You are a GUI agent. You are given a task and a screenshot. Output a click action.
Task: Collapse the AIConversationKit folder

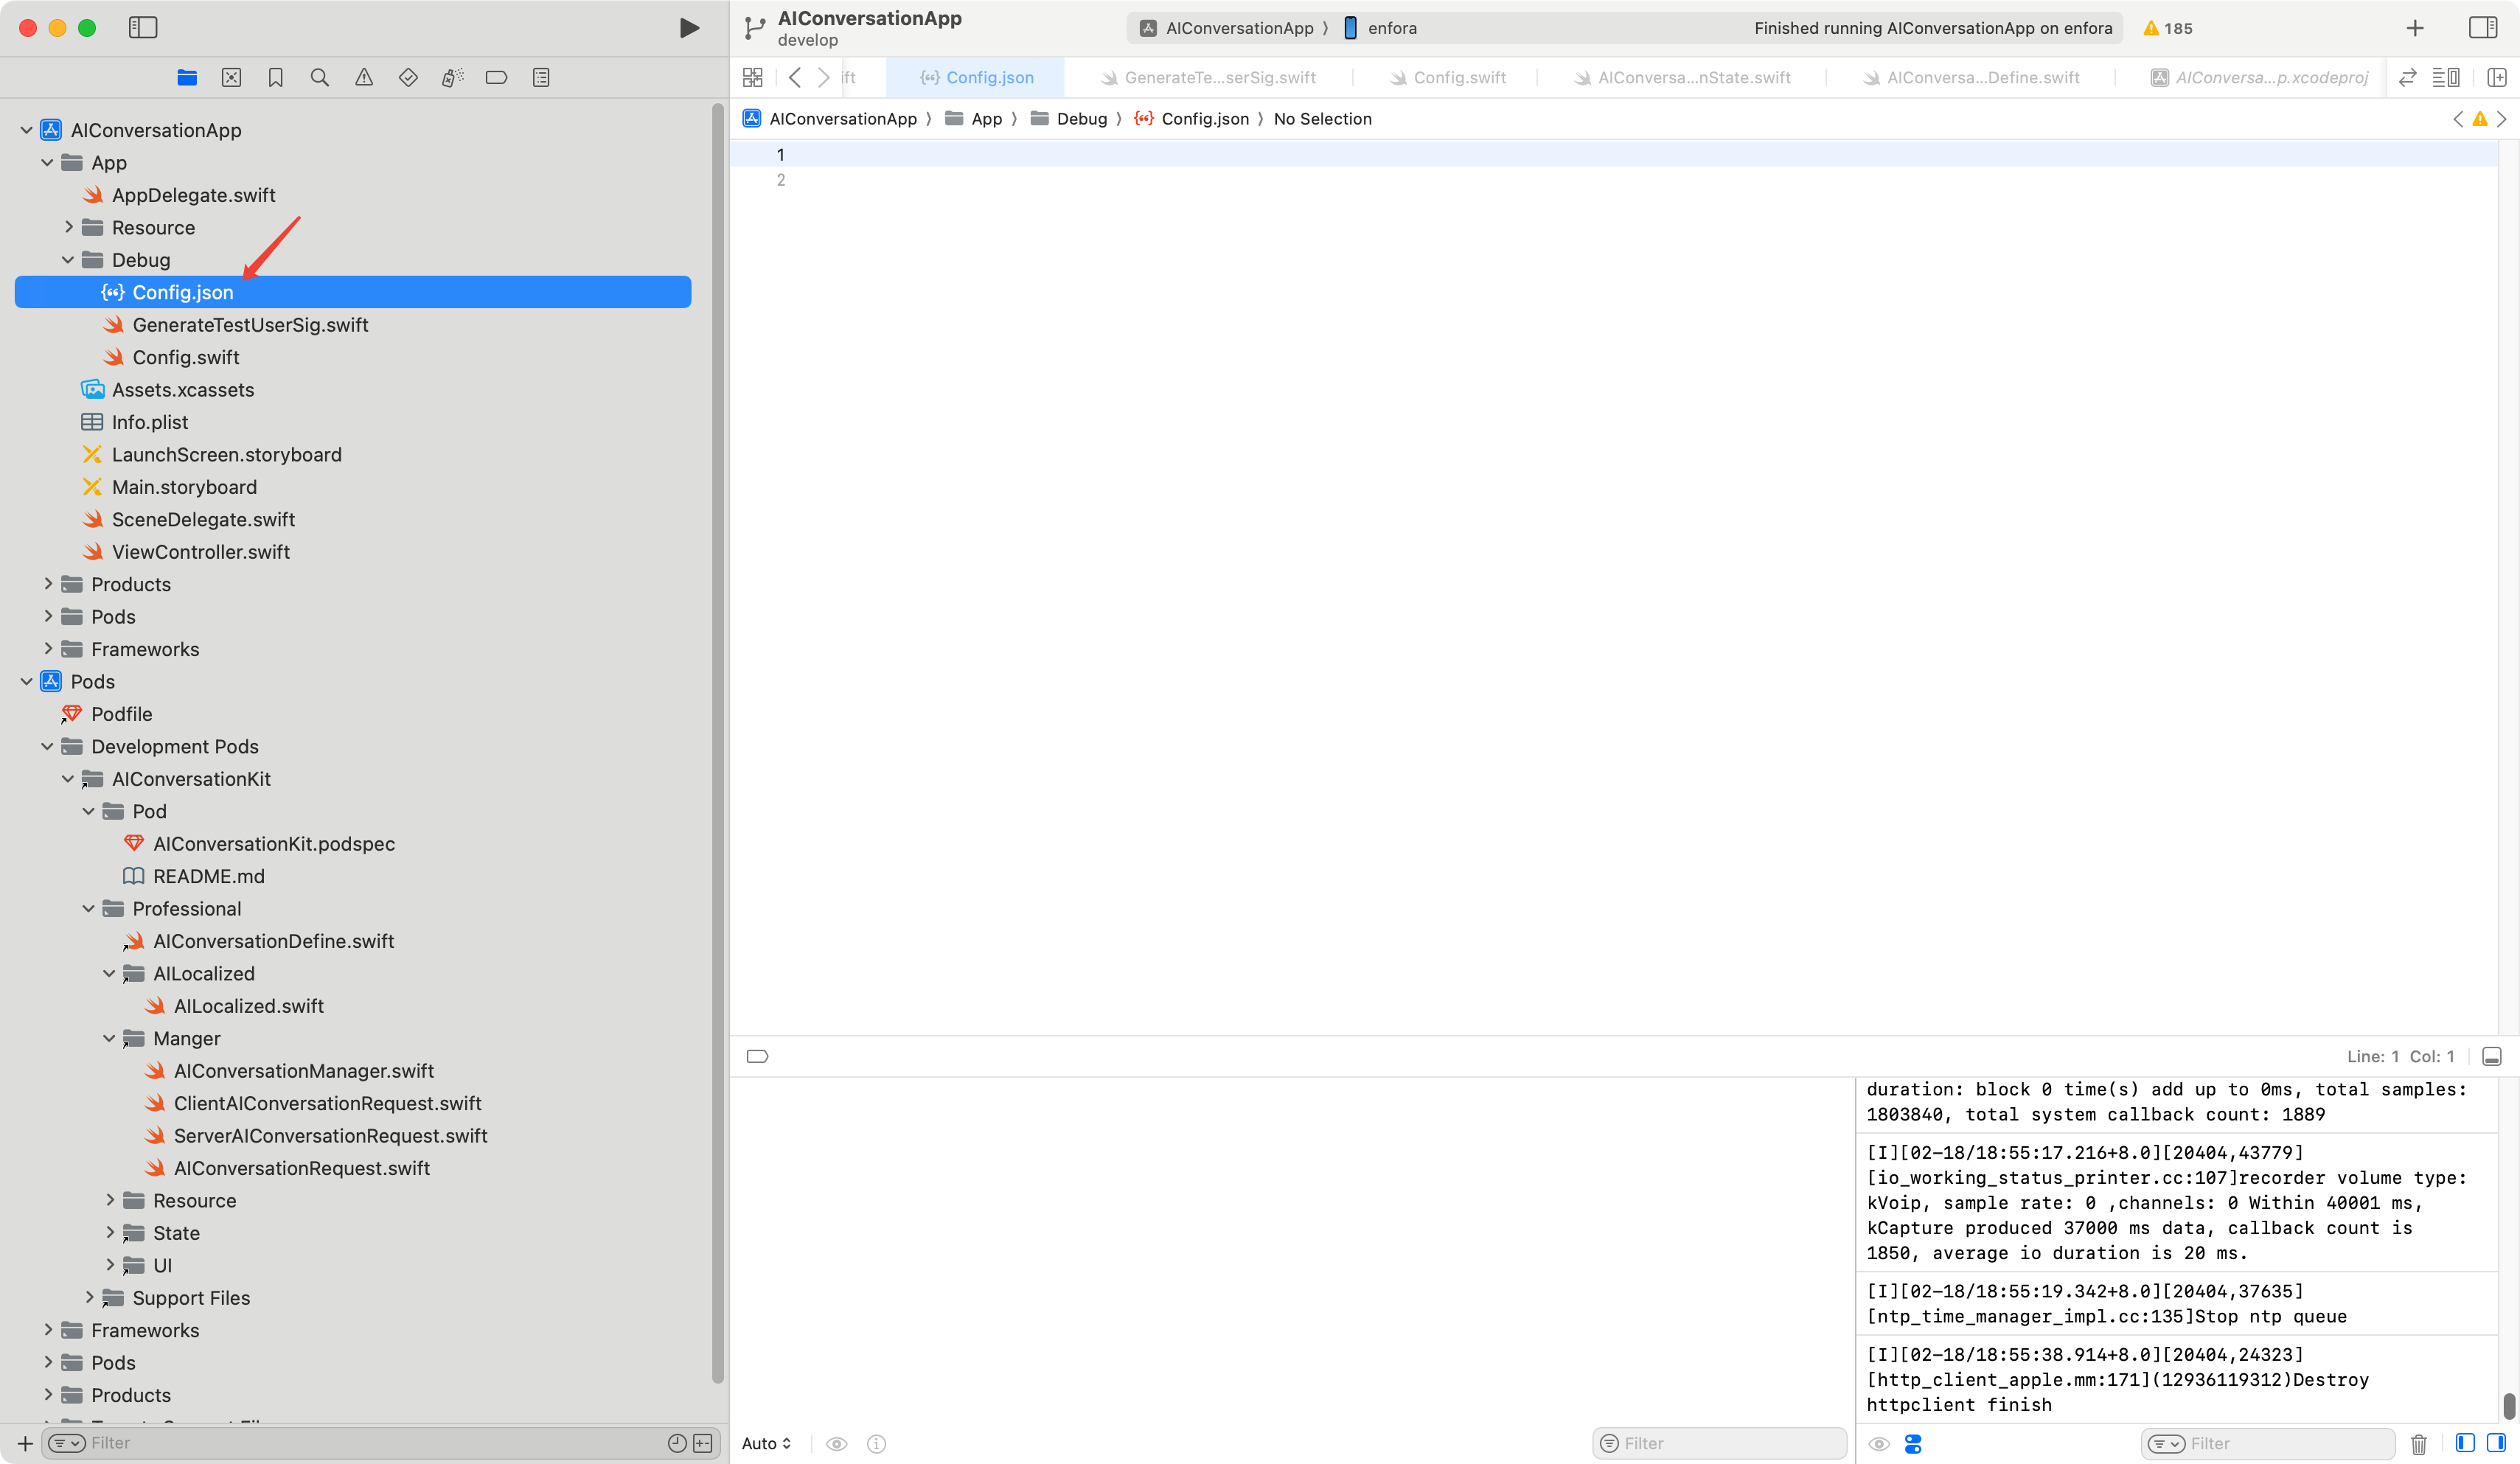[x=68, y=779]
